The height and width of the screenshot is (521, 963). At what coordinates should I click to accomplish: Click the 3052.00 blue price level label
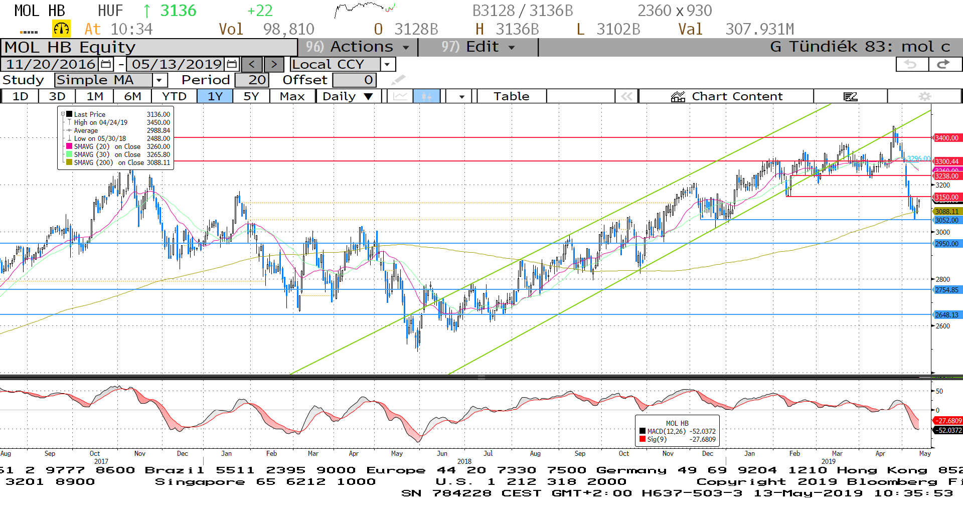946,220
